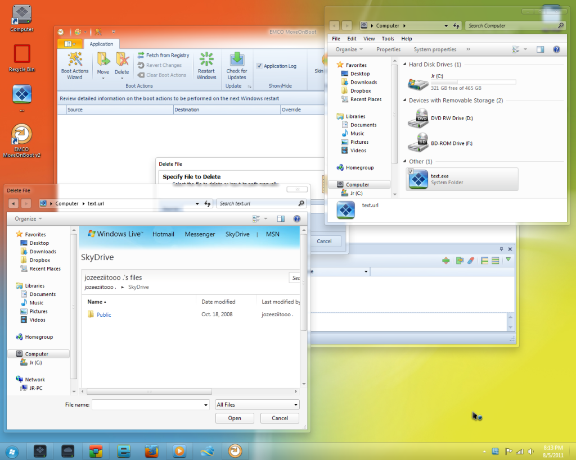
Task: Click the filter funnel icon in log panel
Action: coord(508,259)
